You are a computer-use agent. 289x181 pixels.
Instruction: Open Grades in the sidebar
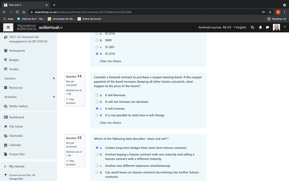coord(14,69)
